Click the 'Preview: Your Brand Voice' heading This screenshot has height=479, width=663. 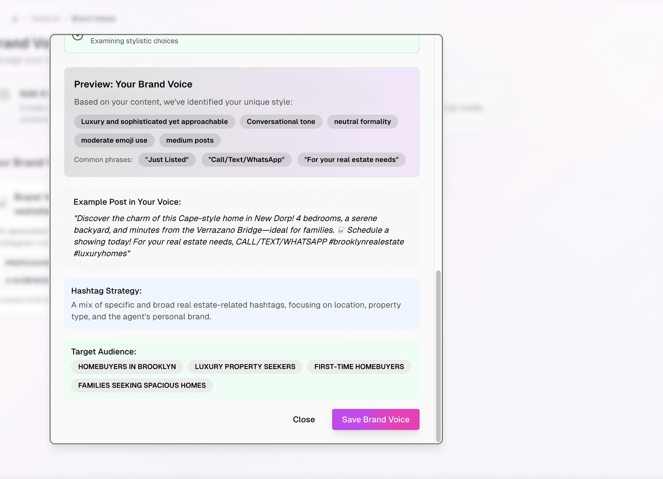133,84
